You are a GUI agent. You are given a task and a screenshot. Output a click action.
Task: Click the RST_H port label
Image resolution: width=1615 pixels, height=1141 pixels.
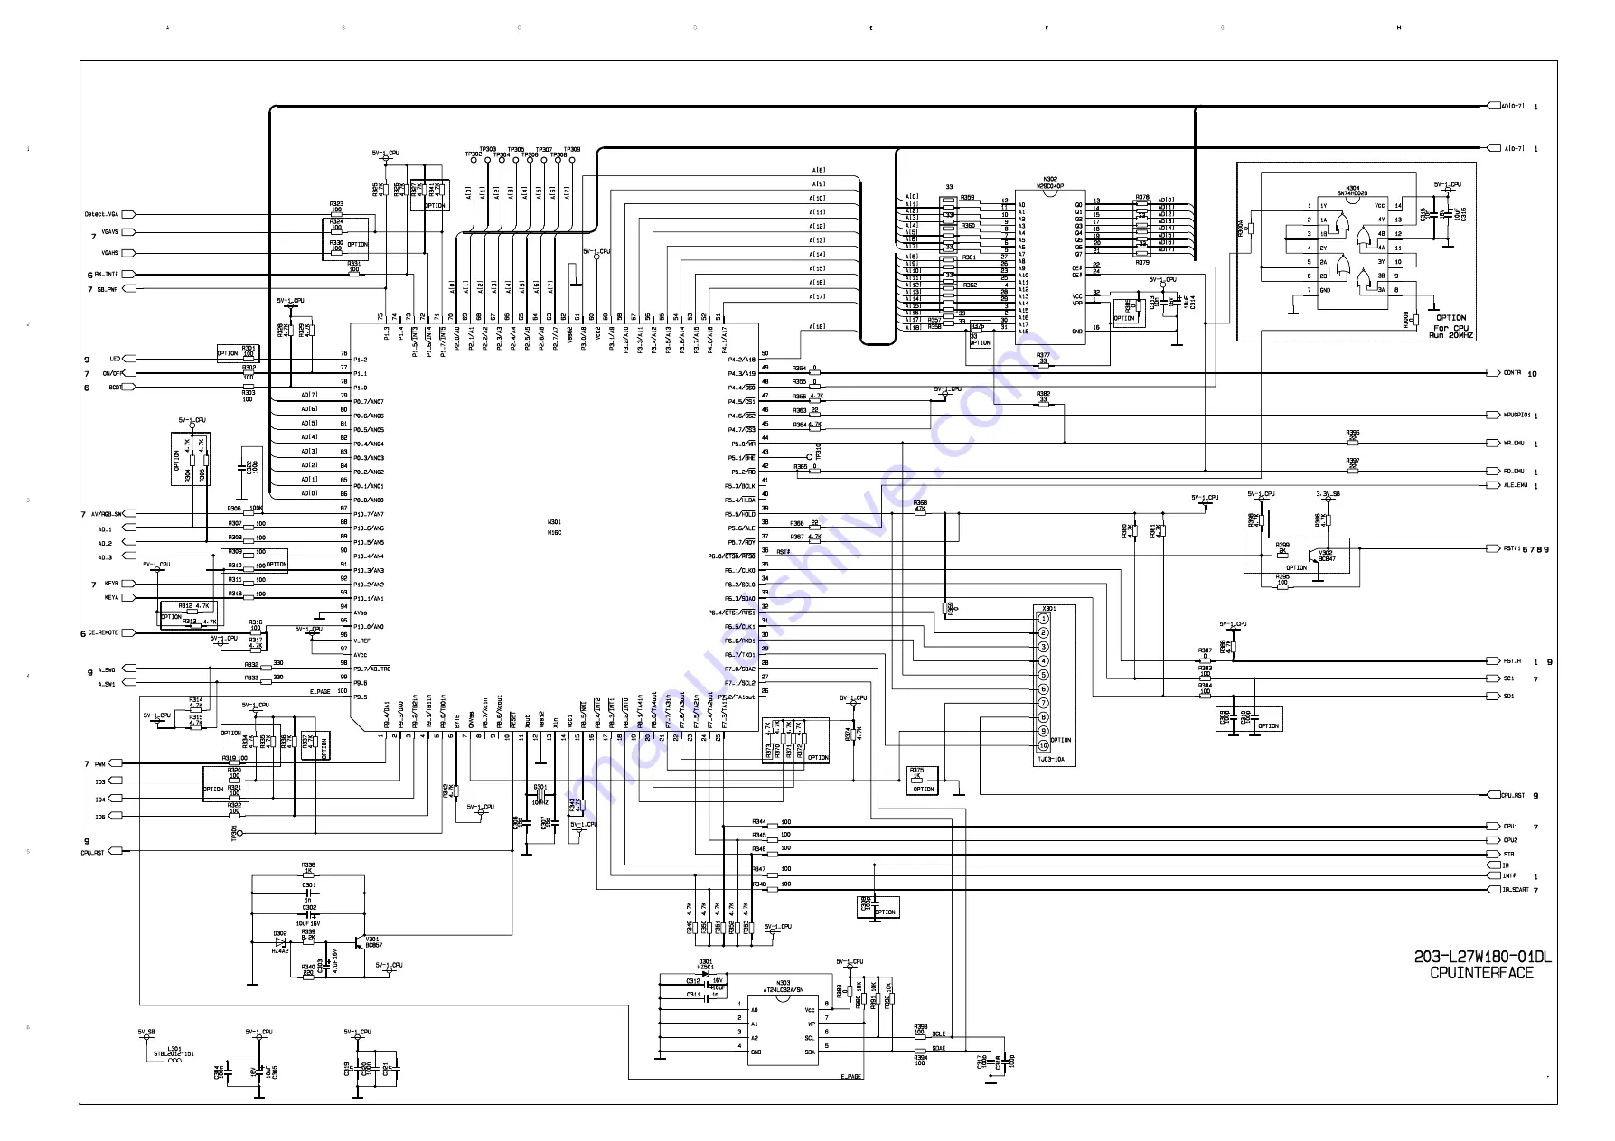1513,660
